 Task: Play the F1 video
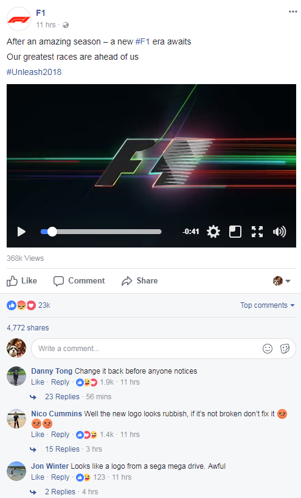21,232
